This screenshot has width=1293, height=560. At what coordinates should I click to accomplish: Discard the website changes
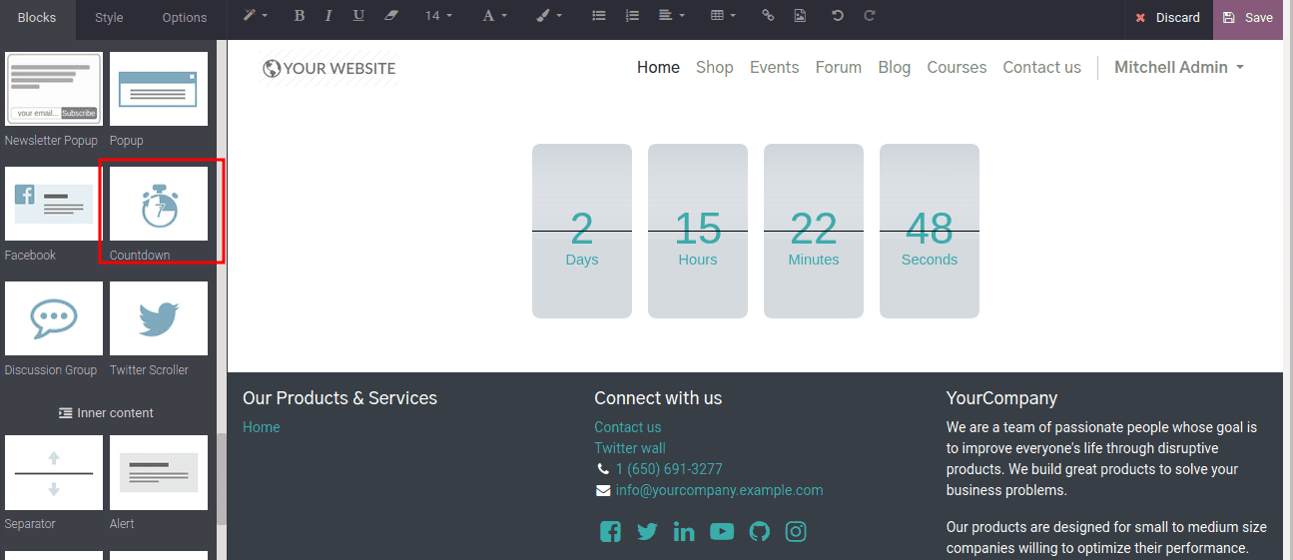tap(1168, 17)
